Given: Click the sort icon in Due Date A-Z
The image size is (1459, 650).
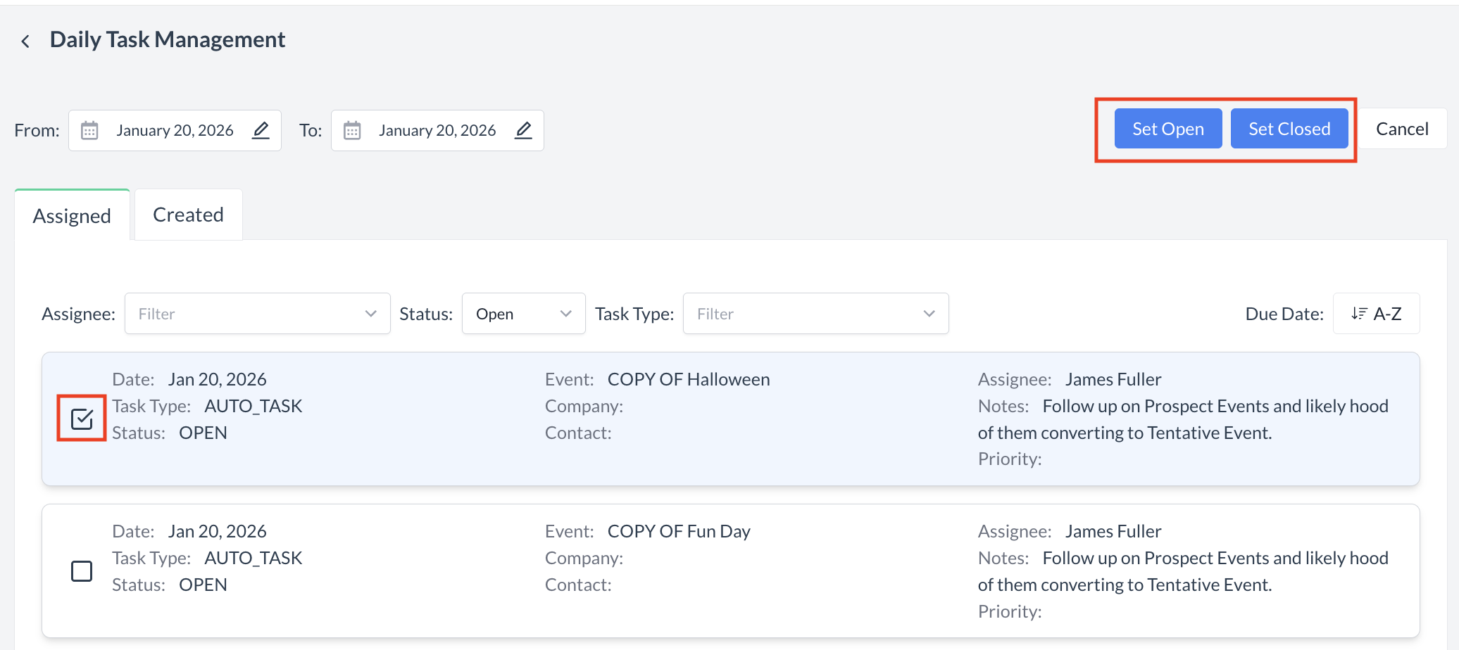Looking at the screenshot, I should point(1358,314).
